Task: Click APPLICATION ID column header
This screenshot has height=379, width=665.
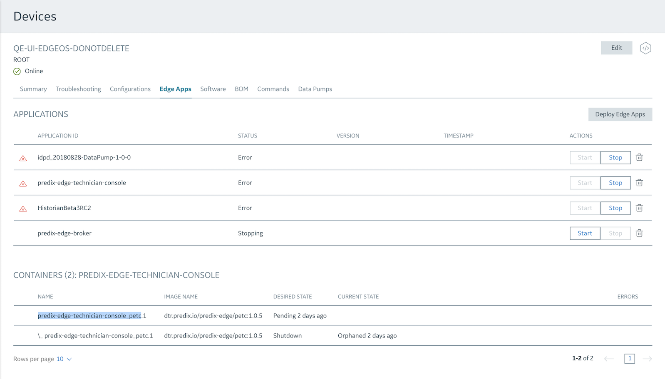Action: [58, 136]
